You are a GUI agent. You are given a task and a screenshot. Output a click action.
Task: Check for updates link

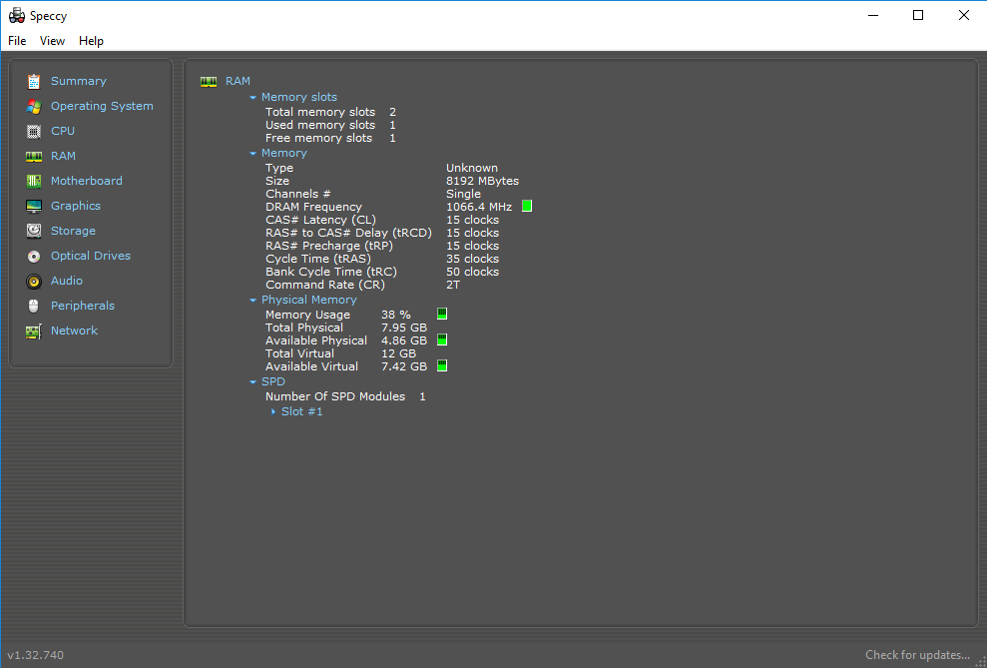point(917,655)
